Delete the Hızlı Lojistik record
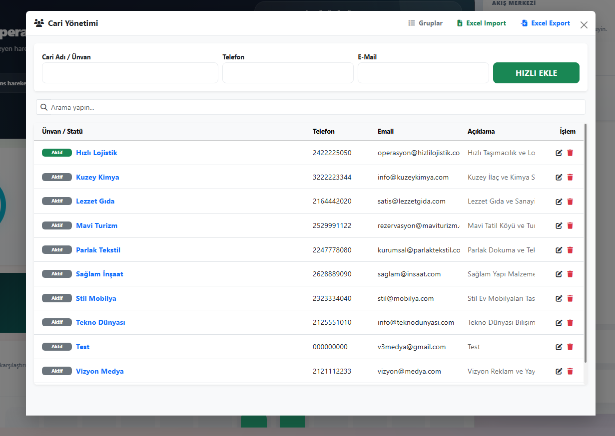 (570, 153)
